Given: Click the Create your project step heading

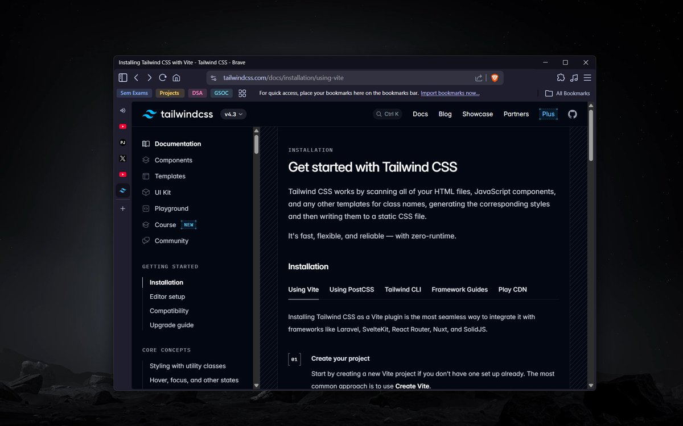Looking at the screenshot, I should pos(340,358).
